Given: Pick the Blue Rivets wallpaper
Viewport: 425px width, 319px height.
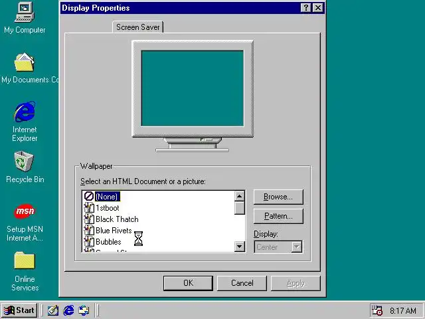Looking at the screenshot, I should (x=114, y=231).
